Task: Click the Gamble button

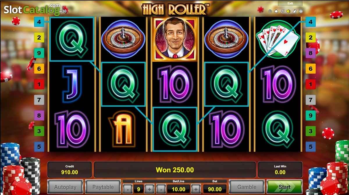Action: click(247, 187)
